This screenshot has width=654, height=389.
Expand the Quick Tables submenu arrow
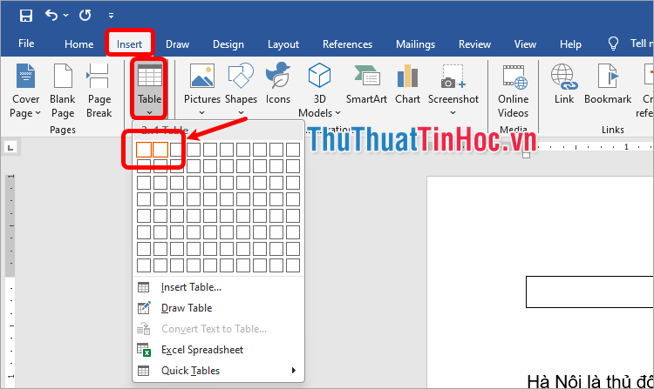pyautogui.click(x=294, y=370)
